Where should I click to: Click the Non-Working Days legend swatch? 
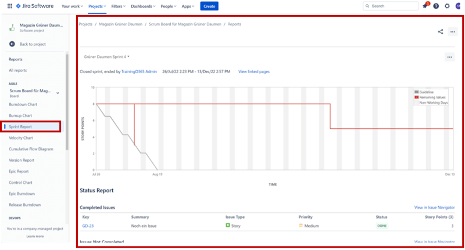point(416,102)
